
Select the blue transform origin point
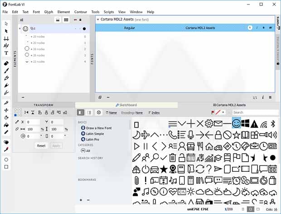coord(15,115)
